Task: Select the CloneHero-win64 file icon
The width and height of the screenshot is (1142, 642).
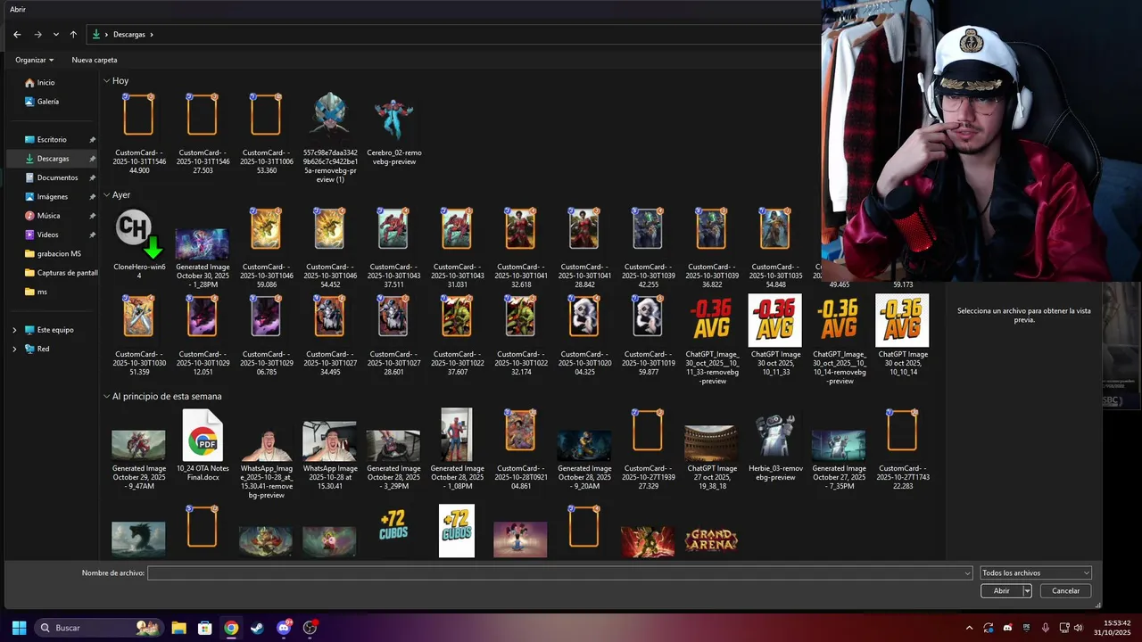Action: click(138, 243)
